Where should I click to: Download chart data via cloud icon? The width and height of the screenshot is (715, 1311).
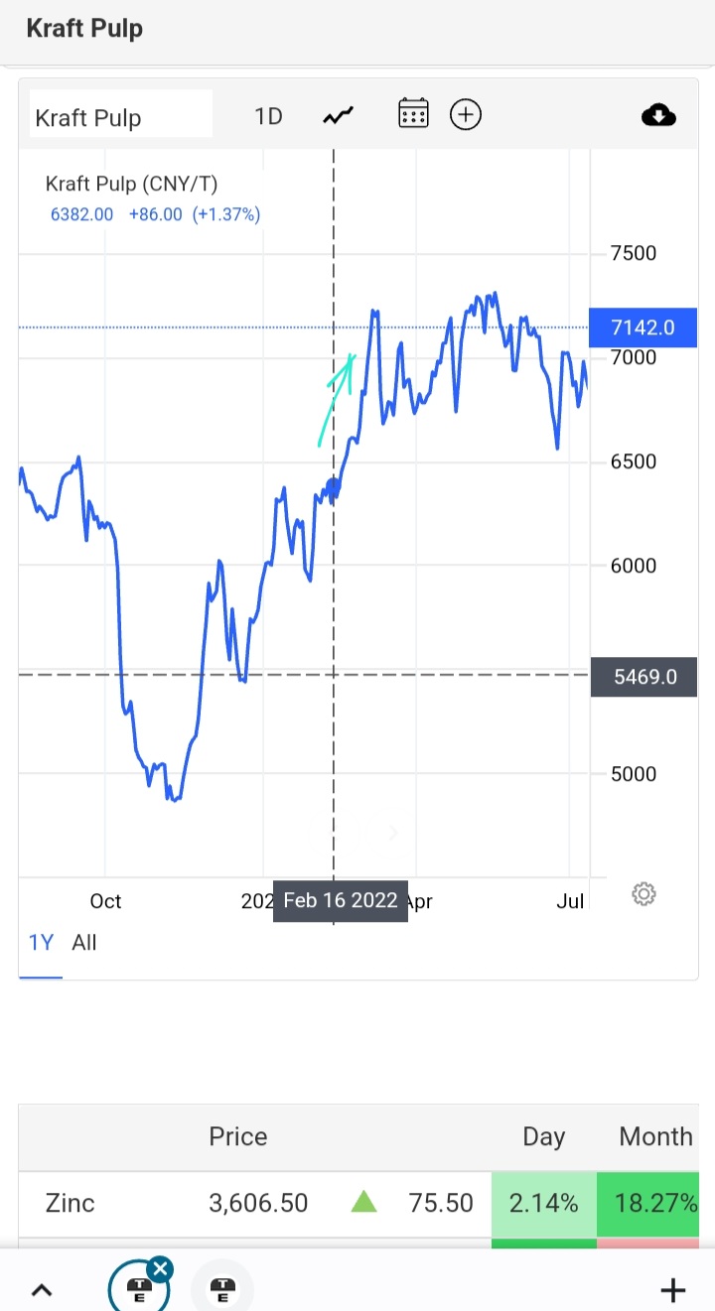click(658, 116)
